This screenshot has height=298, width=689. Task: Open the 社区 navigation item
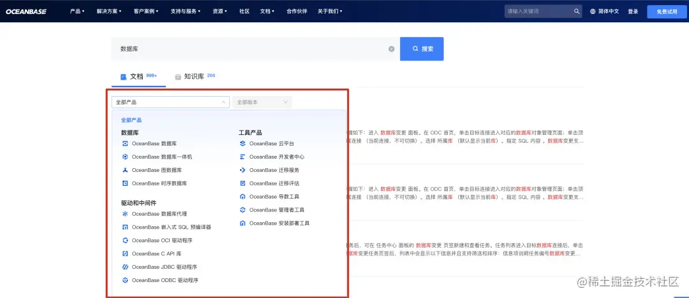pos(244,11)
